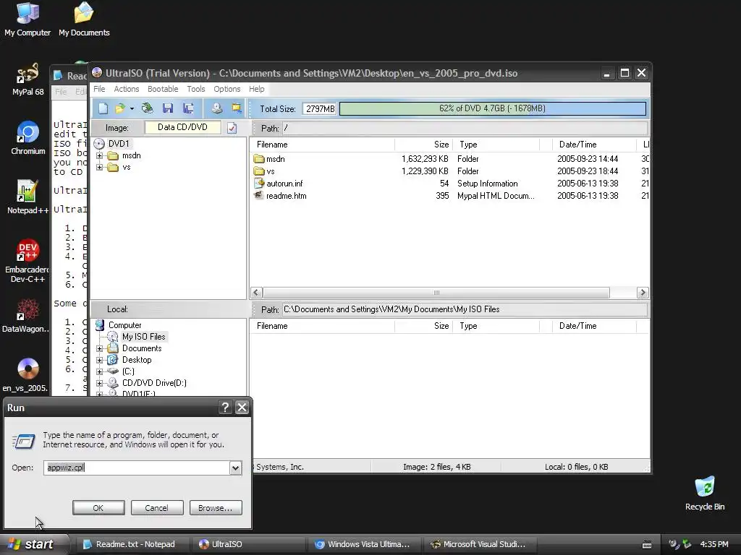
Task: Expand Documents in local tree
Action: [99, 349]
